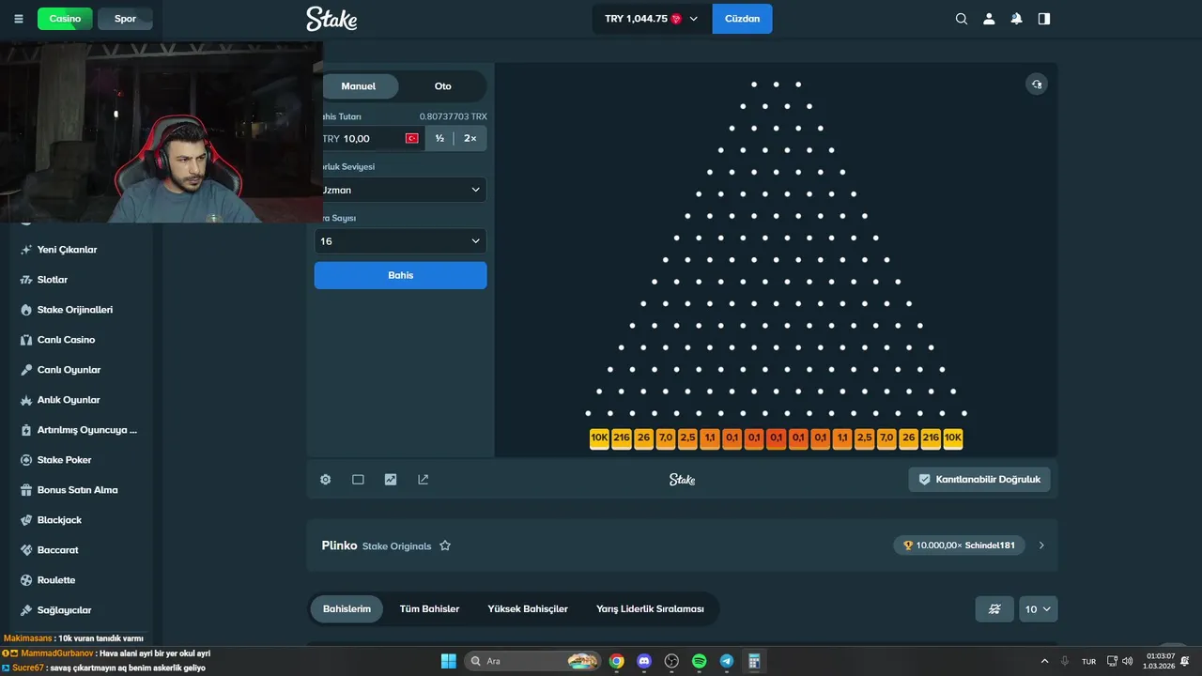Image resolution: width=1202 pixels, height=676 pixels.
Task: Open Stake Orijinalleri in sidebar
Action: click(74, 310)
